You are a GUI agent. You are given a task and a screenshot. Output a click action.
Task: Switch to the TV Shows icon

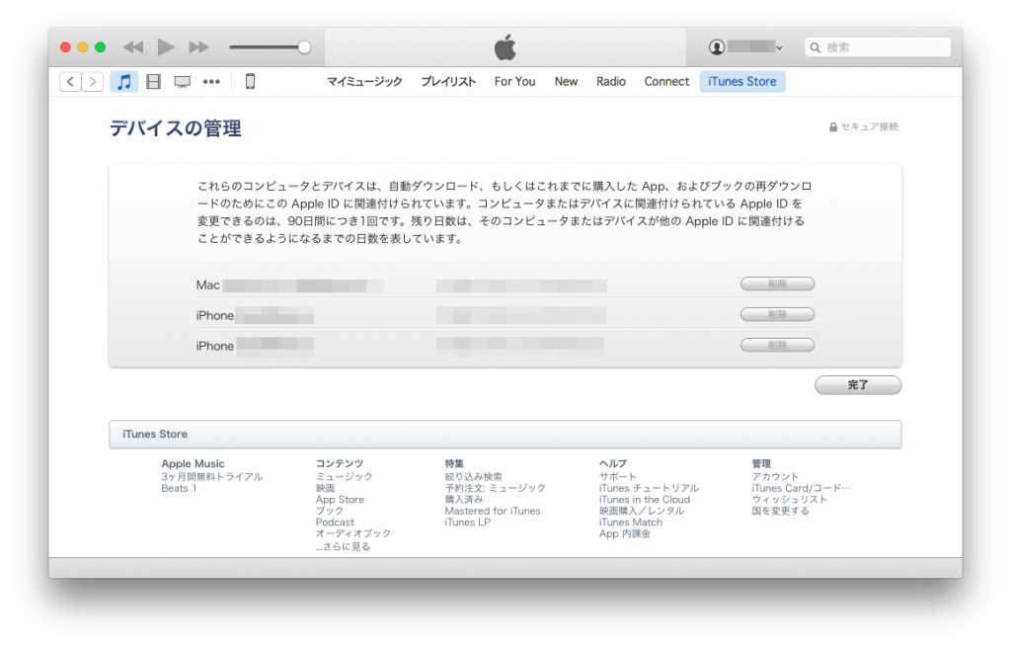click(182, 81)
